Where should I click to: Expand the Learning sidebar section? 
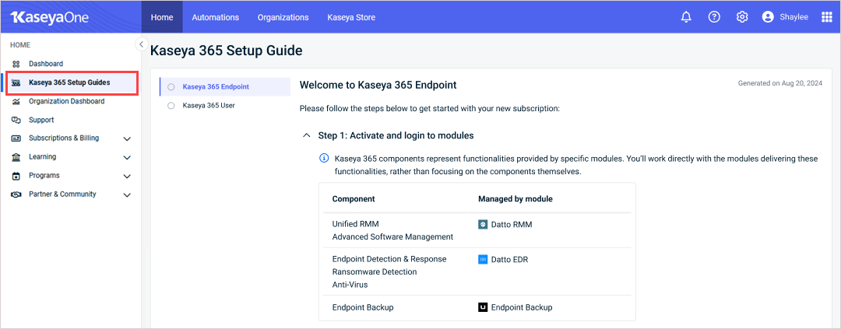[x=127, y=157]
